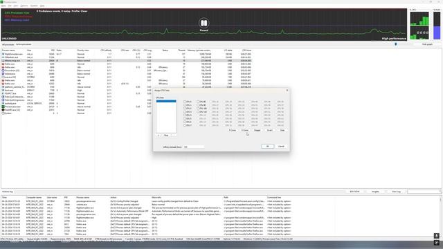This screenshot has width=443, height=249.
Task: Sort by CPU time column header
Action: [x=246, y=50]
